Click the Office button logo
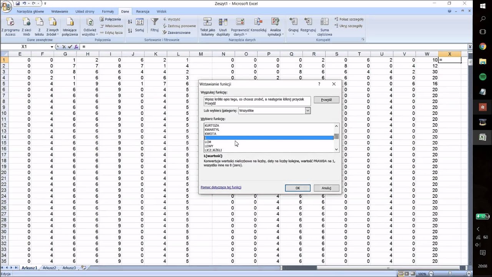 [6, 6]
